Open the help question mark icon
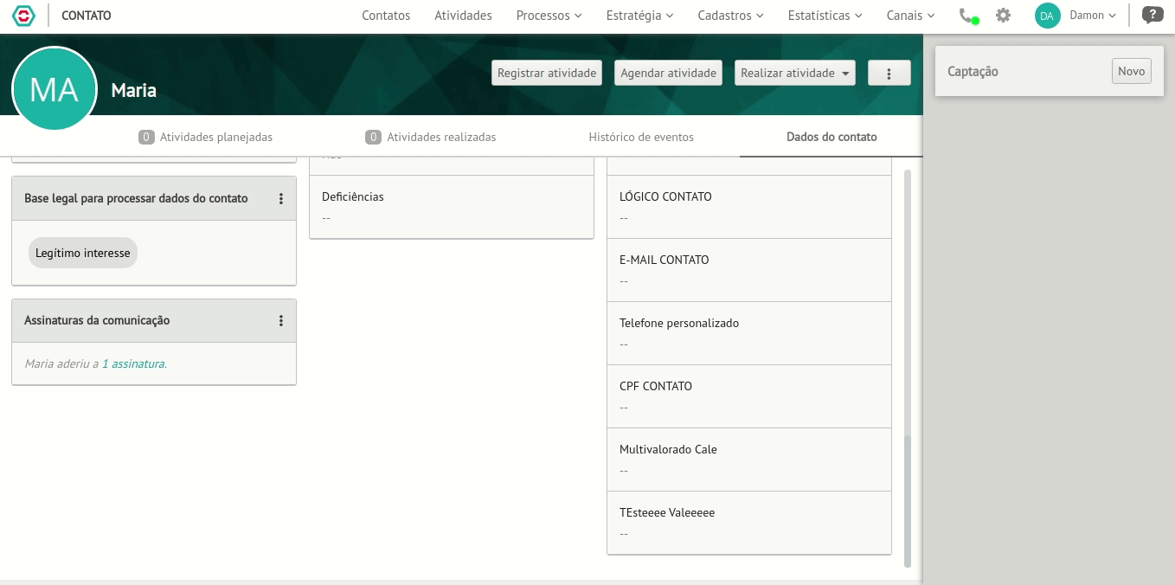Image resolution: width=1175 pixels, height=585 pixels. (x=1152, y=15)
